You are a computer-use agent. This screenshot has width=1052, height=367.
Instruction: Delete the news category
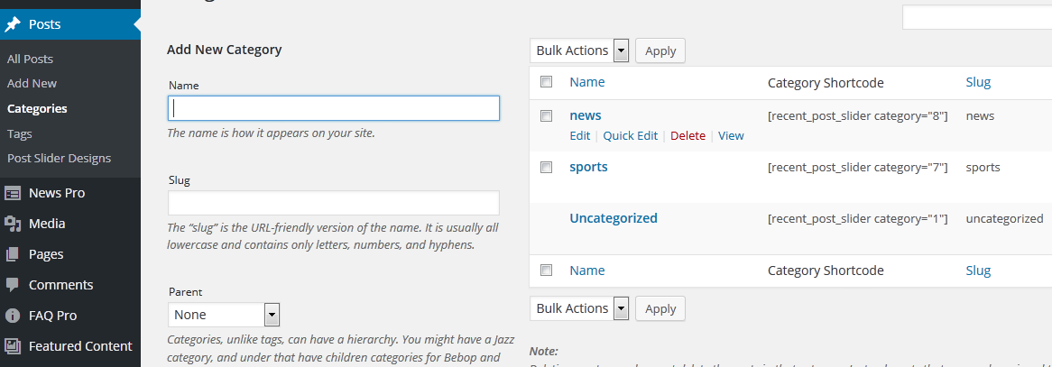pos(687,135)
